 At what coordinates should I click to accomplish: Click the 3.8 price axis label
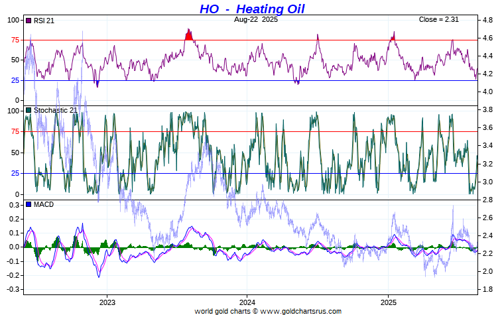click(x=487, y=110)
